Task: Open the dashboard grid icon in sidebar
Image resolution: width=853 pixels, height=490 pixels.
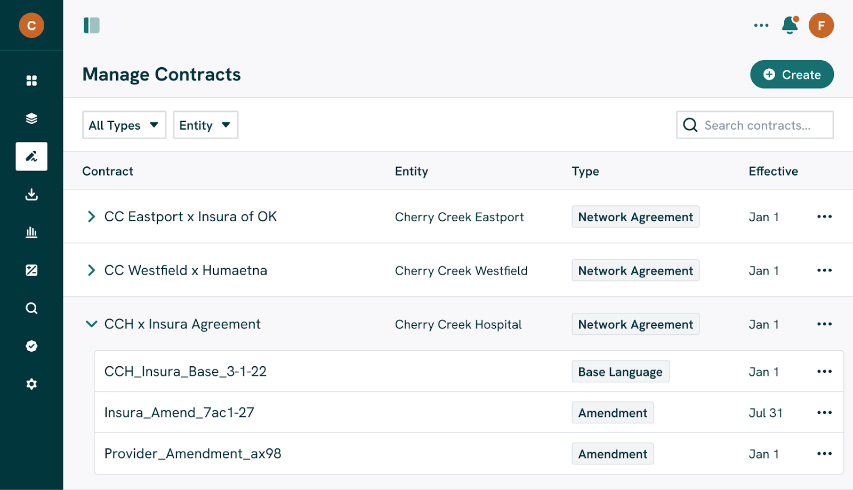Action: [31, 81]
